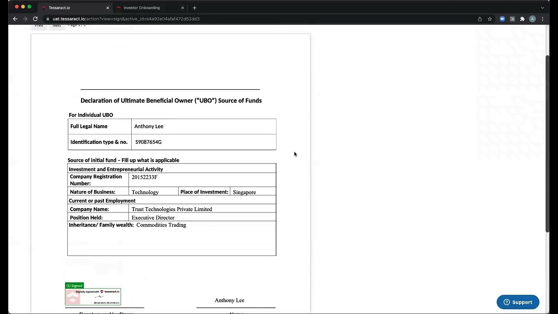Click the For Individual UBO label
Viewport: 558px width, 314px height.
91,115
